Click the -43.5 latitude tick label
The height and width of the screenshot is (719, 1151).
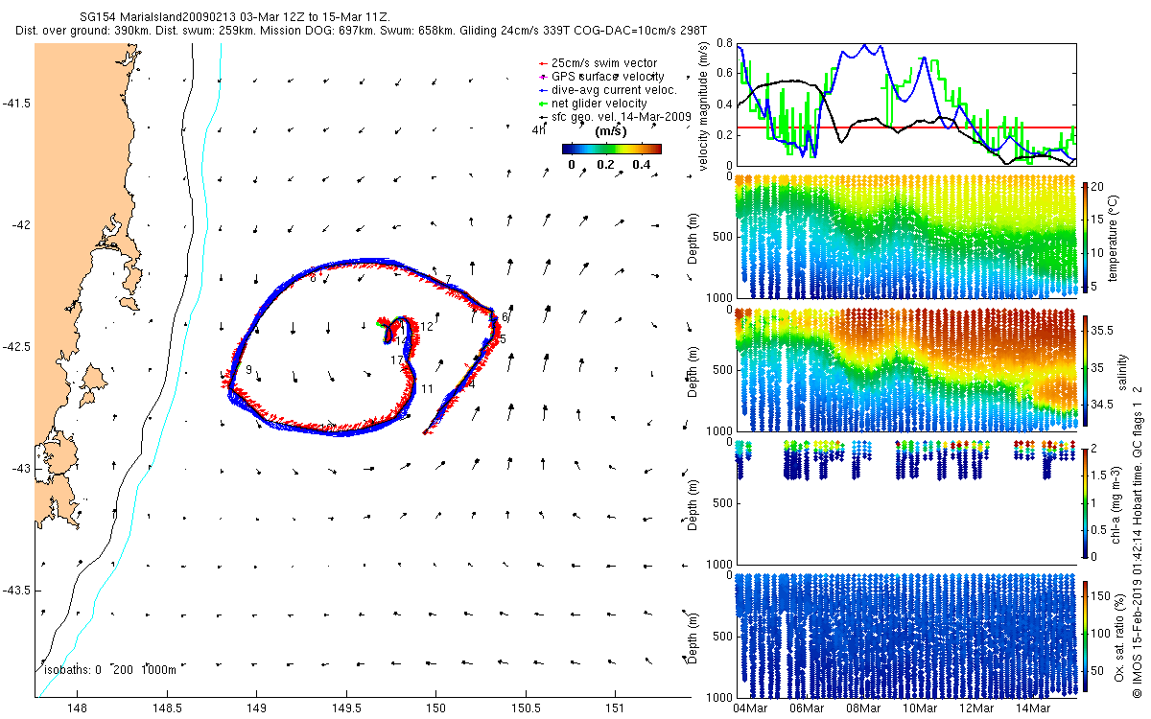click(17, 590)
